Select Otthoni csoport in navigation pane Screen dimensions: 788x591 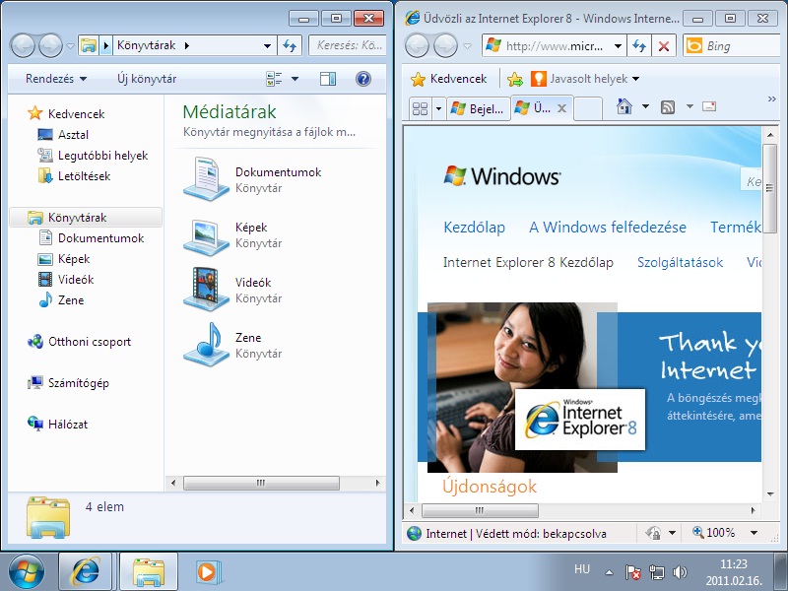coord(89,342)
